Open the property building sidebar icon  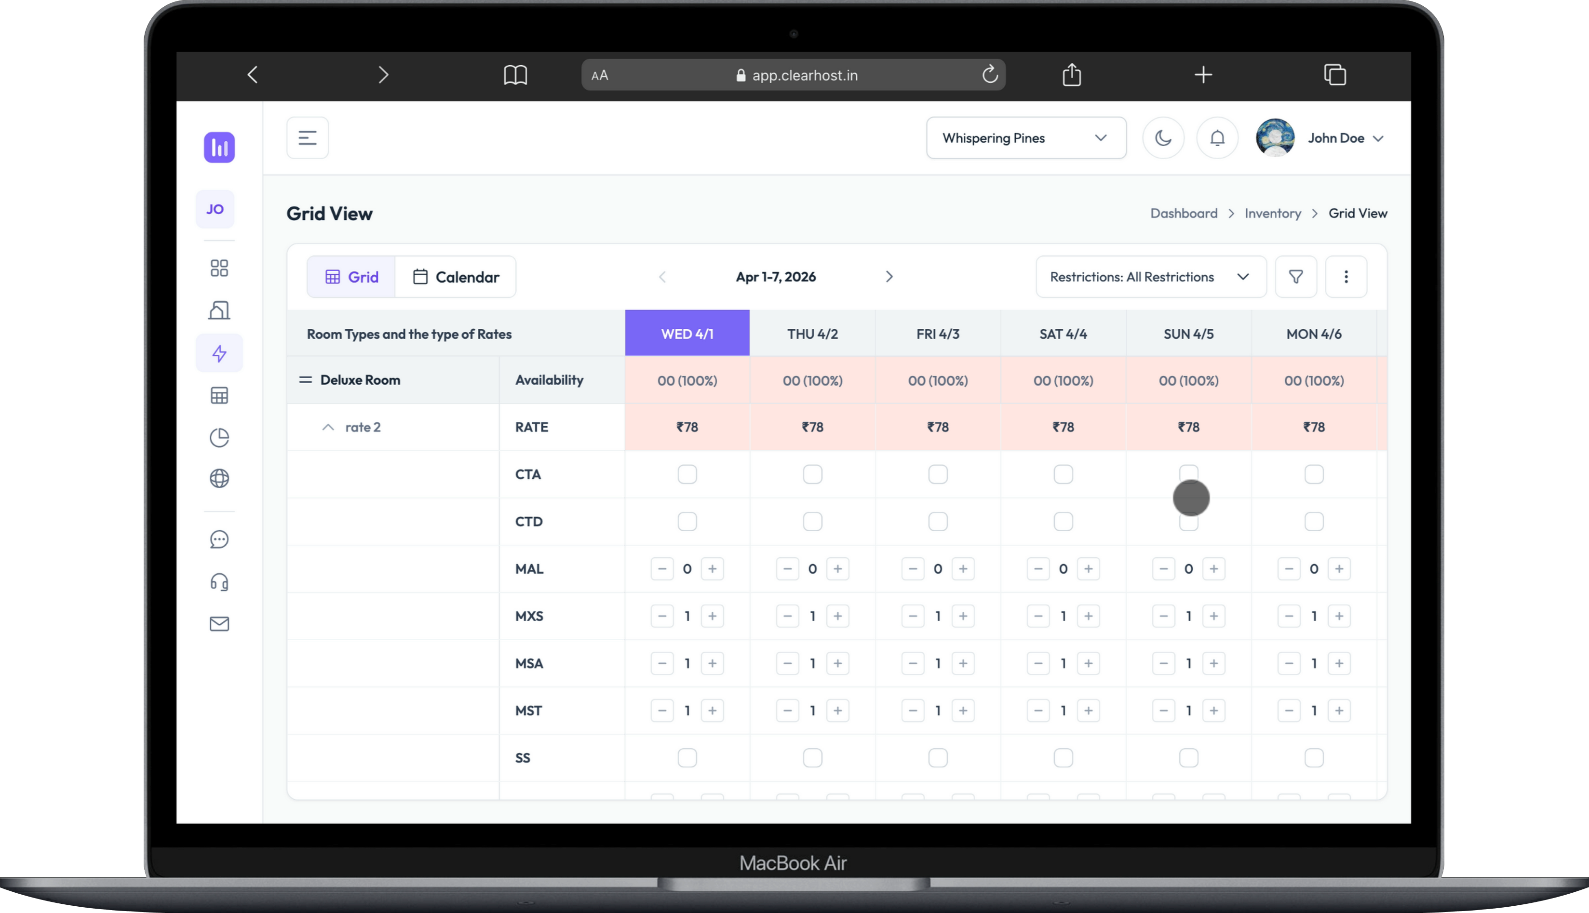(x=219, y=310)
